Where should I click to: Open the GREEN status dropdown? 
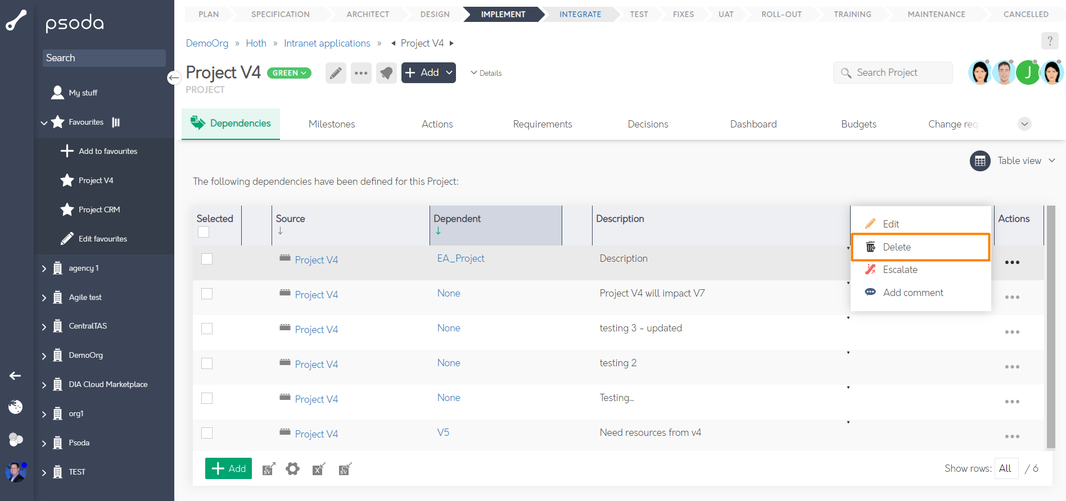289,73
